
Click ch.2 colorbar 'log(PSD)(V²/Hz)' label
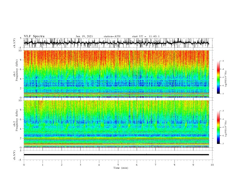coord(226,129)
